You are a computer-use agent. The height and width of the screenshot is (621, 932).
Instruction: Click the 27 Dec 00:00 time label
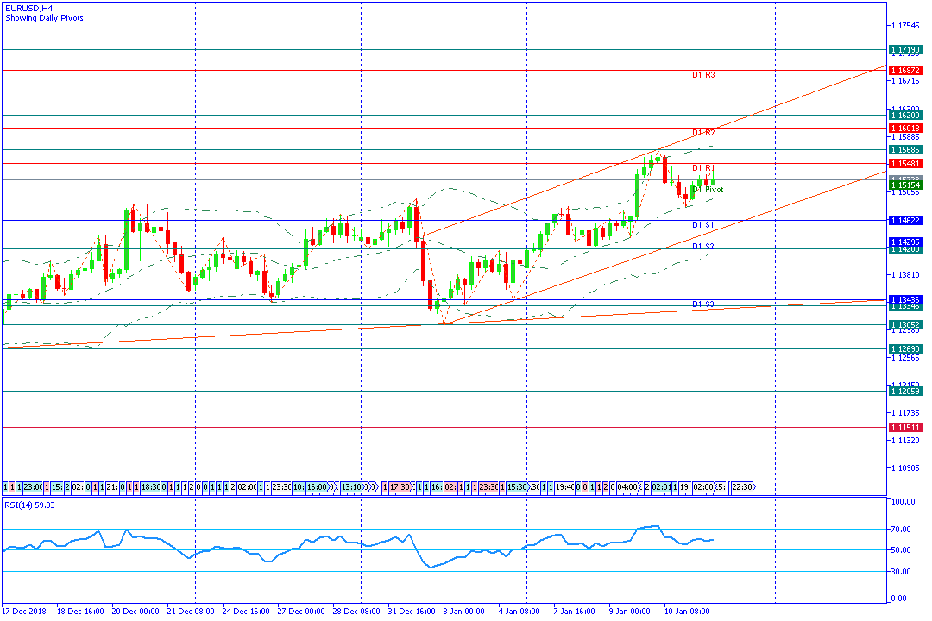[x=301, y=612]
